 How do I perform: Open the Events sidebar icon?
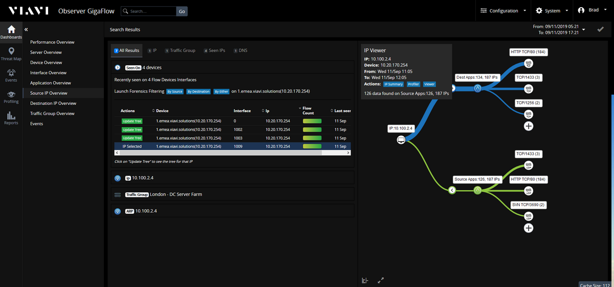point(11,75)
